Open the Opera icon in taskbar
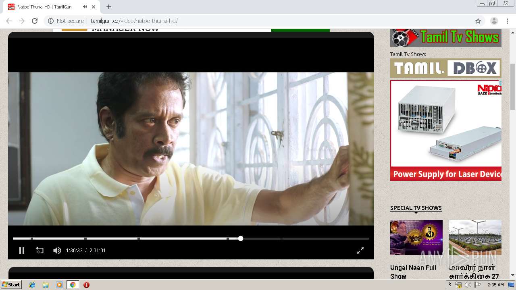 pos(86,285)
